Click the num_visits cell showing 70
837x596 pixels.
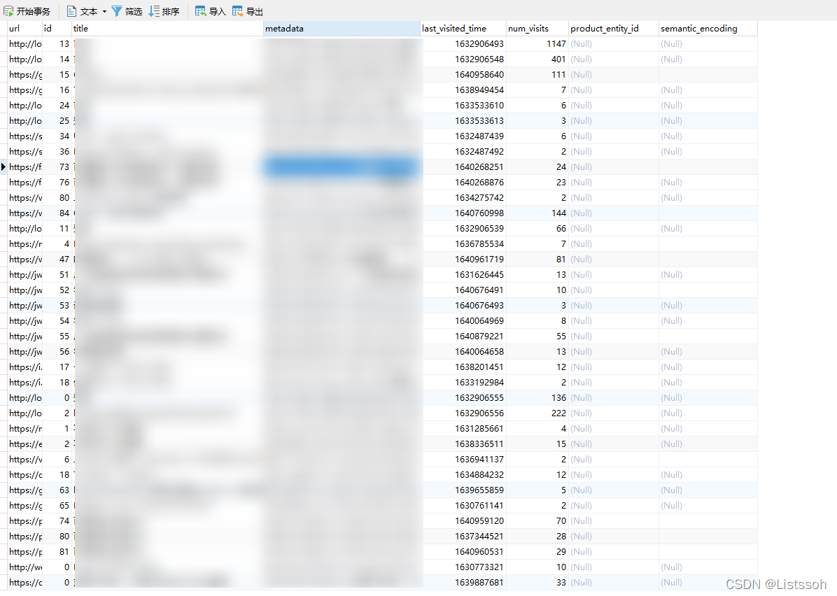(x=537, y=521)
